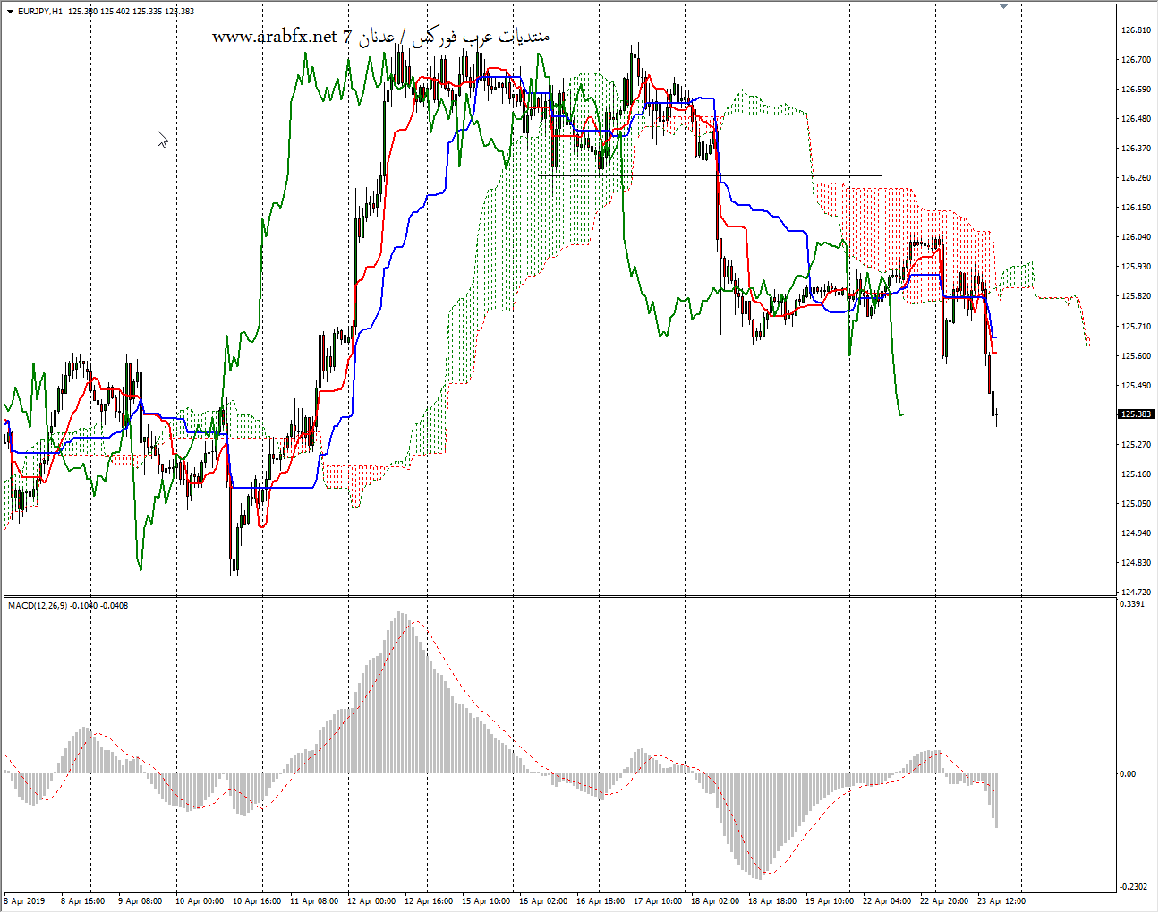Click price scale value 124.940
This screenshot has width=1159, height=913.
pyautogui.click(x=1135, y=533)
